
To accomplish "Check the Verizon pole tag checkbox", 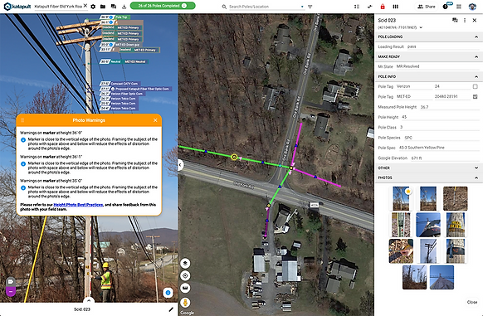I will [x=475, y=86].
